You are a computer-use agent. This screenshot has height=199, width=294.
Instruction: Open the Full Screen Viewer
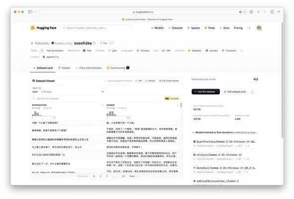click(x=169, y=81)
